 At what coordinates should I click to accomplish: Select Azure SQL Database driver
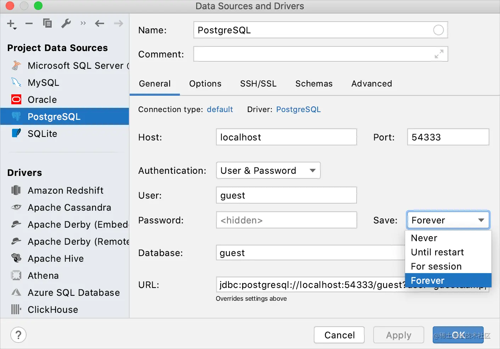coord(64,293)
